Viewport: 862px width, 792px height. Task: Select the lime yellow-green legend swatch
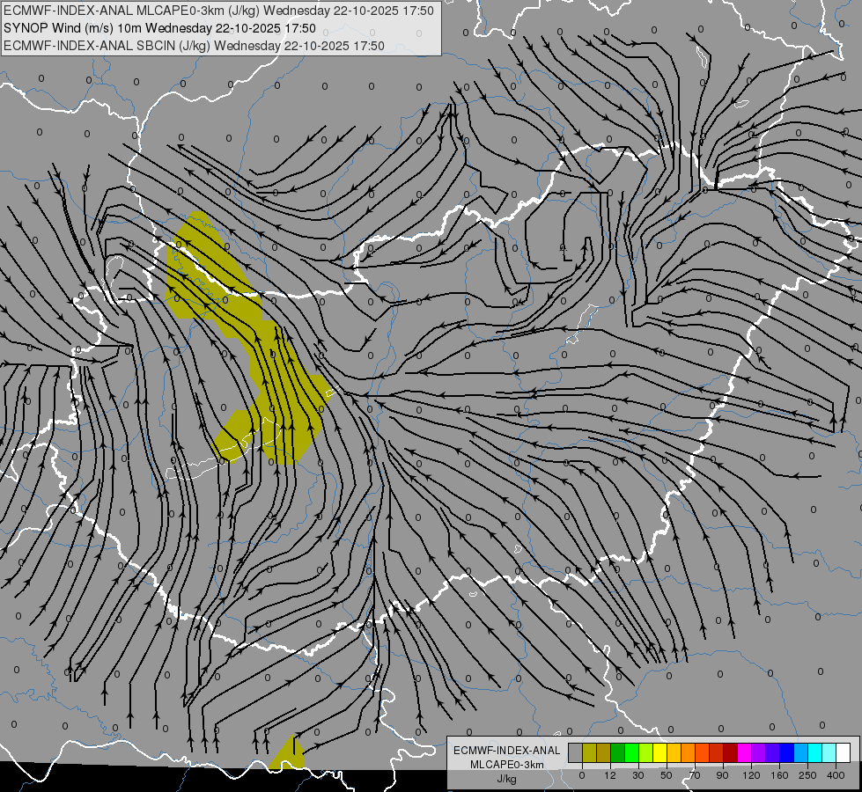click(646, 752)
